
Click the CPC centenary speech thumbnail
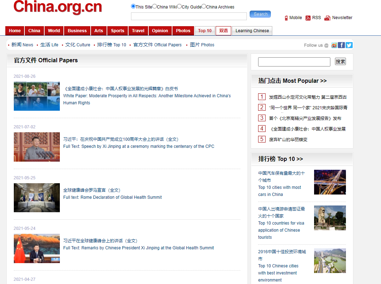click(37, 147)
